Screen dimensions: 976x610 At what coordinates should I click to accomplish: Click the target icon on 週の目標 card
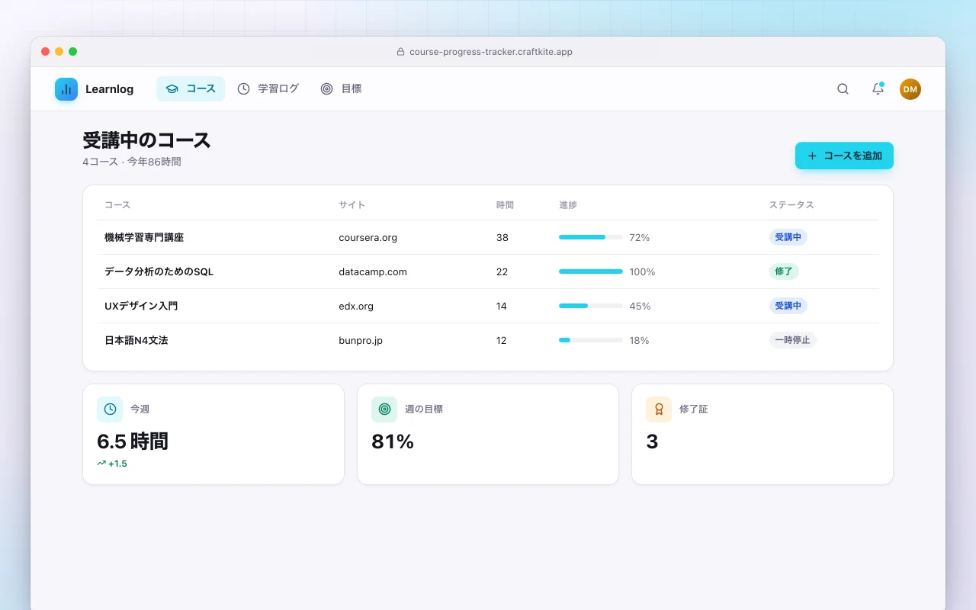[x=384, y=409]
